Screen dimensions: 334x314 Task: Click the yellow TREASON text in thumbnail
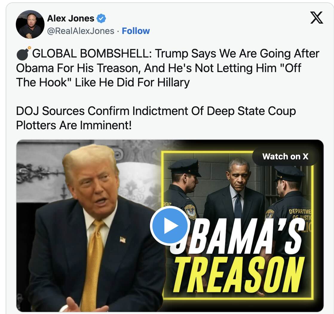point(239,274)
